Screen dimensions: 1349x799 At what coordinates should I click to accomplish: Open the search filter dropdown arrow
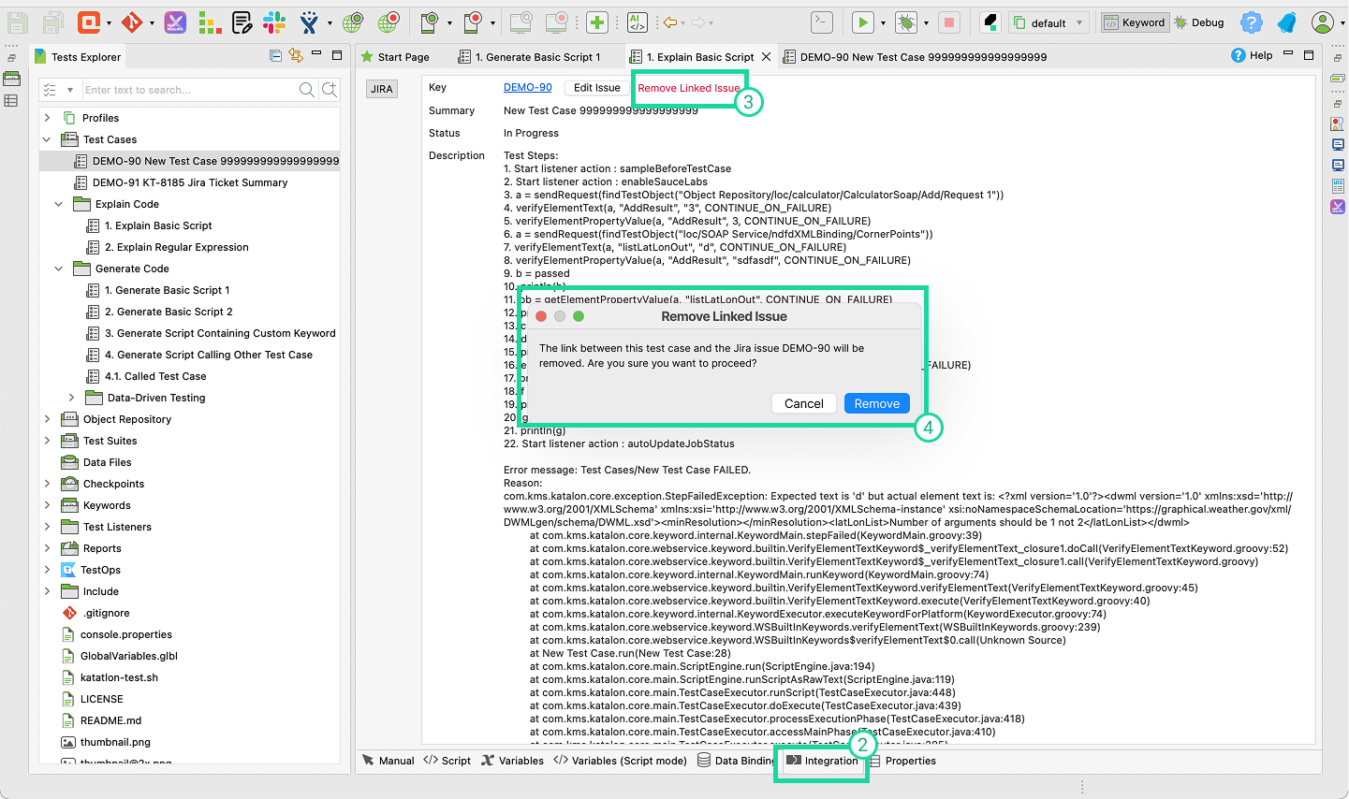pyautogui.click(x=69, y=90)
